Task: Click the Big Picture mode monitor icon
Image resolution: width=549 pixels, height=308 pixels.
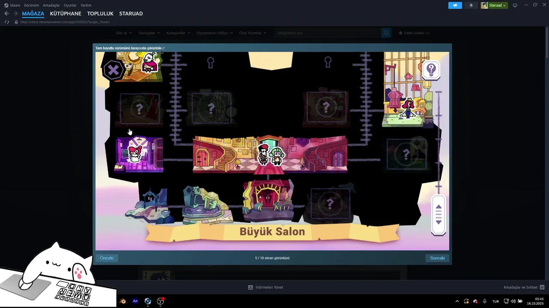Action: pyautogui.click(x=515, y=5)
